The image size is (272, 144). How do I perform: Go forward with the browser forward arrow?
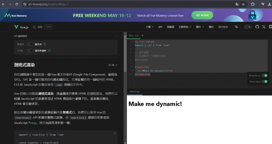click(x=10, y=4)
